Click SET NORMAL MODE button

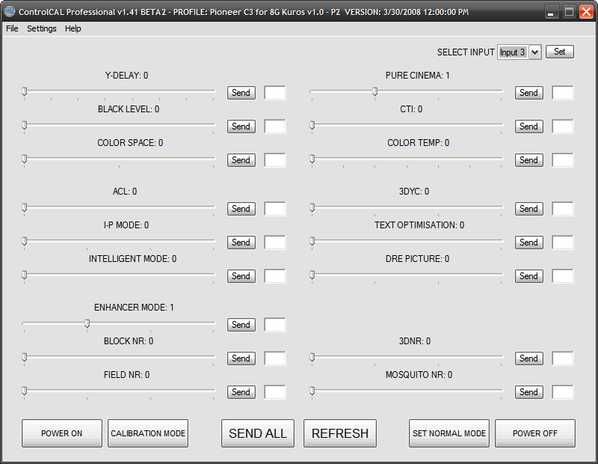(449, 433)
